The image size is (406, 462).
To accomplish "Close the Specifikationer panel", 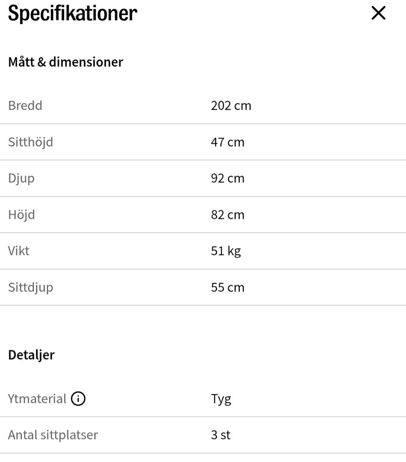I will point(378,13).
